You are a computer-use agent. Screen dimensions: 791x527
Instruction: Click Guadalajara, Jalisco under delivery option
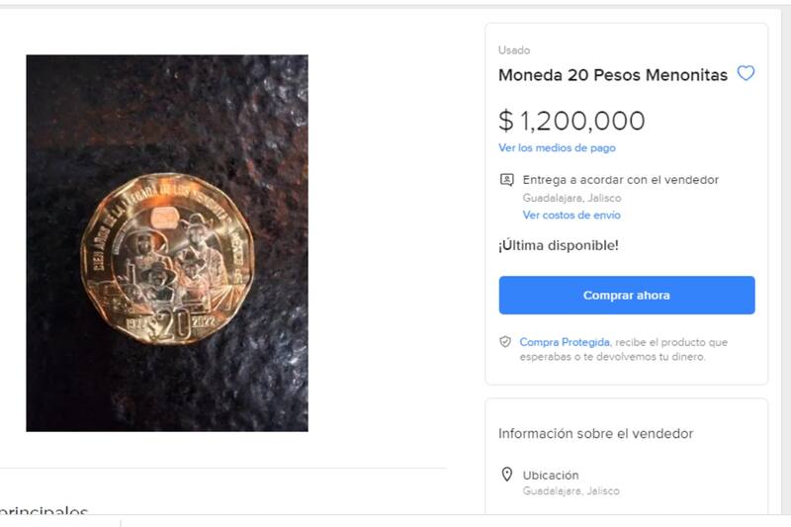click(x=571, y=198)
